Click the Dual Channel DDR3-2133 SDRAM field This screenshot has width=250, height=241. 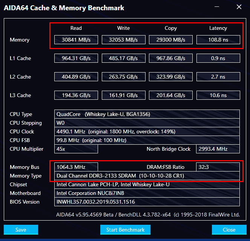click(147, 176)
